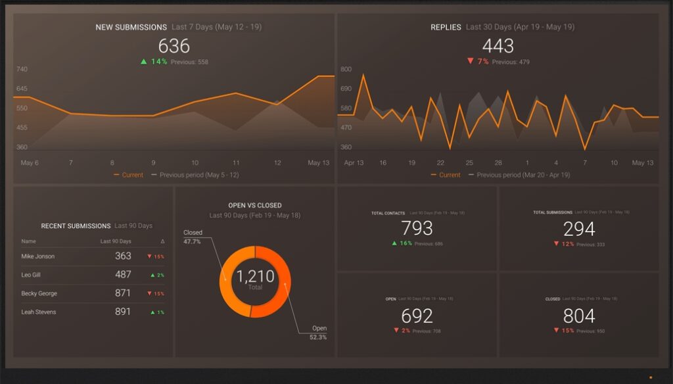Click the green up arrow beside 16%

click(x=394, y=243)
